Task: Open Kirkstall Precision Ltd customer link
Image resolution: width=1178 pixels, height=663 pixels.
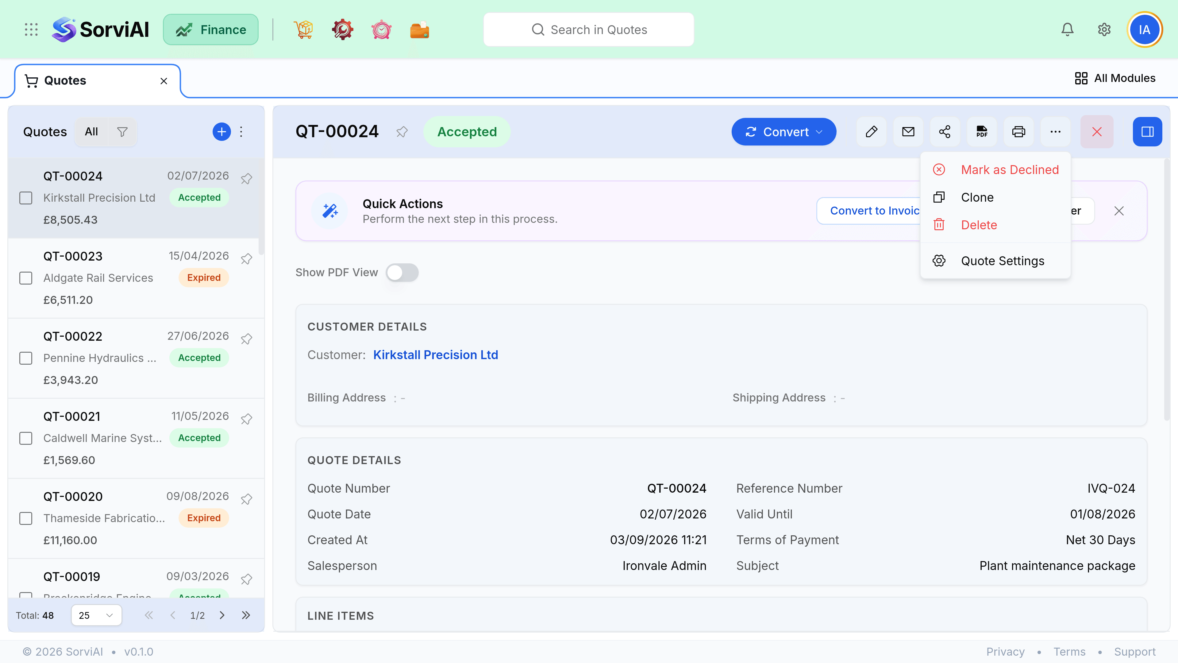Action: (x=435, y=355)
